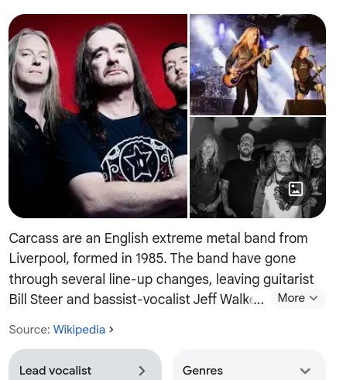Click the star t-shirt in main photo
The width and height of the screenshot is (360, 380).
tap(139, 161)
